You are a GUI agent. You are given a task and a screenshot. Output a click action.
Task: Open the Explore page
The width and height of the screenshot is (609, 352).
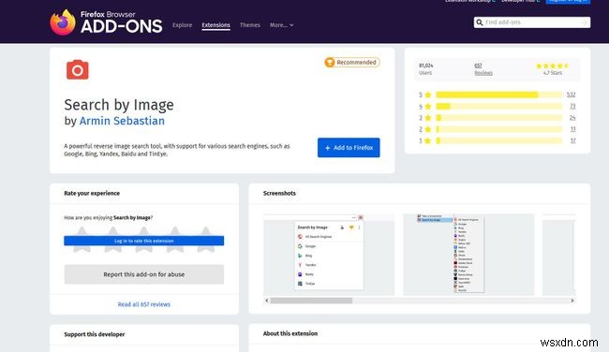(x=182, y=25)
